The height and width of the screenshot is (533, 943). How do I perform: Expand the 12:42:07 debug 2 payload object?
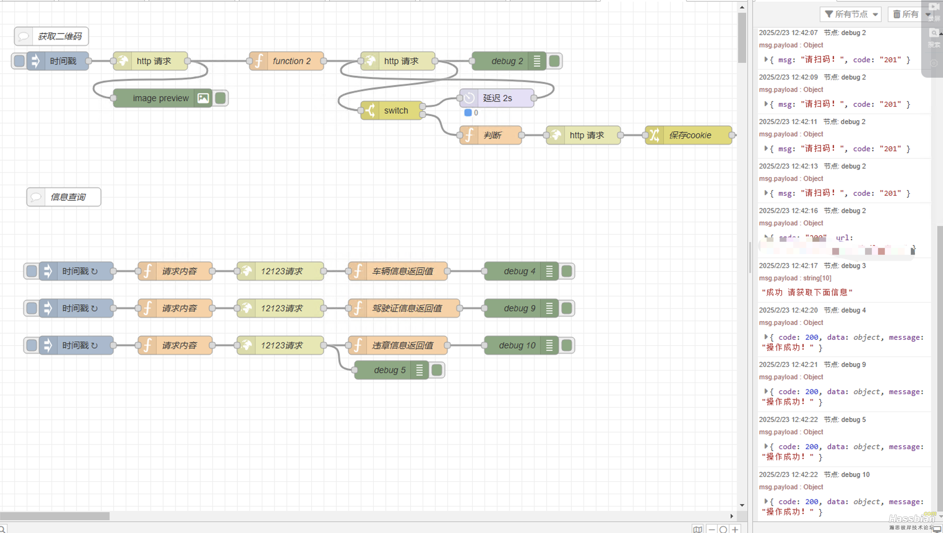(766, 59)
